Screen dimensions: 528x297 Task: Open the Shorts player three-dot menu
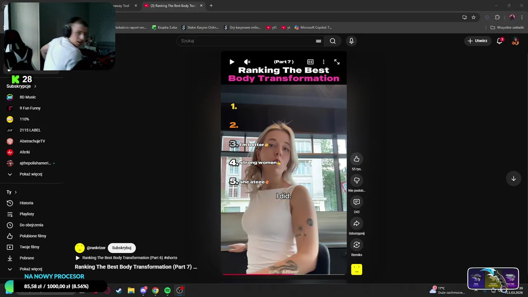pyautogui.click(x=323, y=62)
